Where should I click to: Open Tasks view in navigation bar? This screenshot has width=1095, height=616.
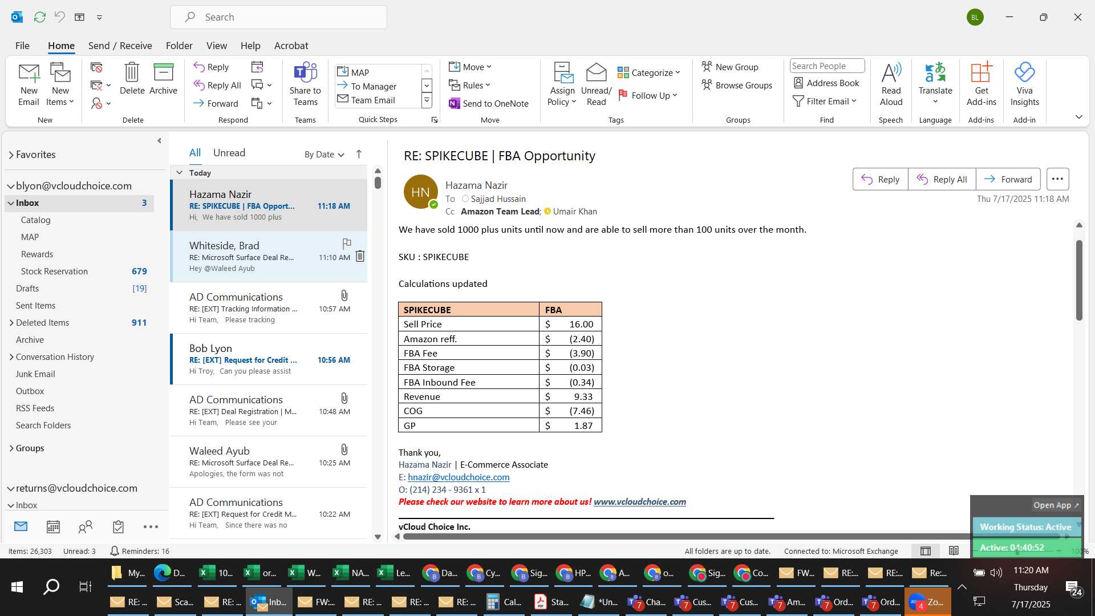pos(118,526)
